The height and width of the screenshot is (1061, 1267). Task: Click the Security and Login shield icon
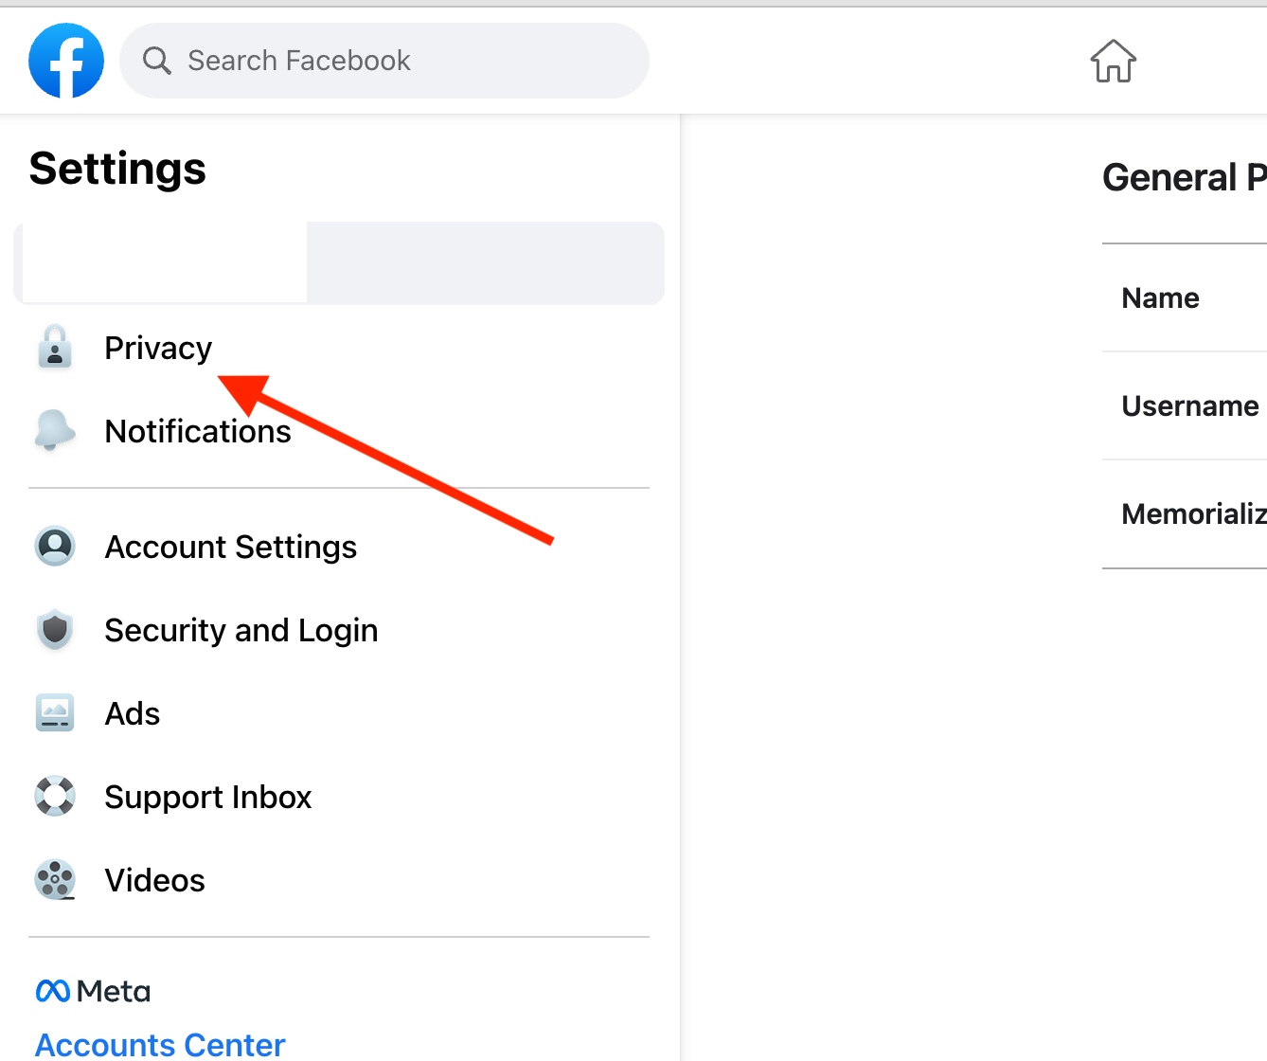click(55, 630)
